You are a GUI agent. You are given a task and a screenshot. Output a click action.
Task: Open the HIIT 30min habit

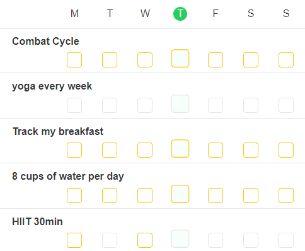[37, 221]
